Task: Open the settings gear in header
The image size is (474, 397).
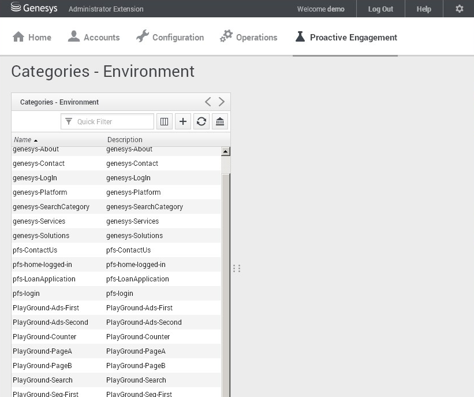Action: coord(459,9)
